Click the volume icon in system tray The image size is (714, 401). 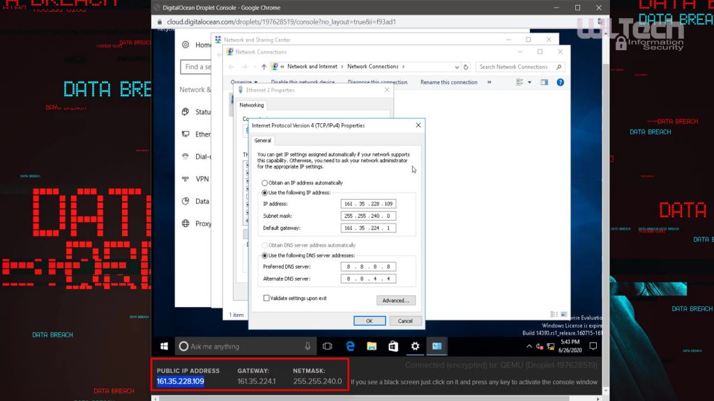(x=540, y=347)
